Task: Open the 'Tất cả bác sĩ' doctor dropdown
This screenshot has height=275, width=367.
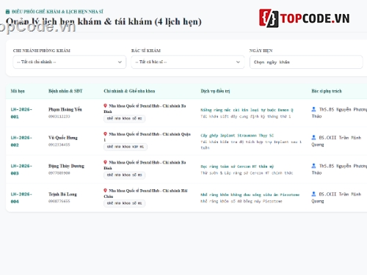Action: [x=188, y=62]
